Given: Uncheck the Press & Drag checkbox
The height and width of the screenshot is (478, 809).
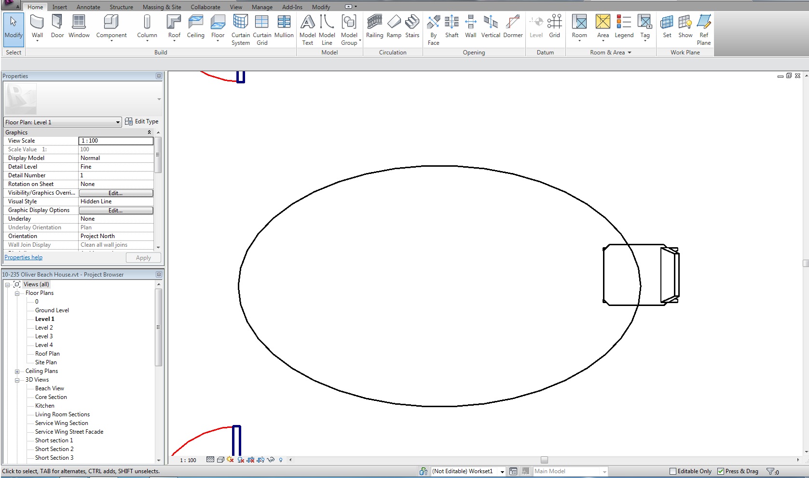Looking at the screenshot, I should 721,471.
